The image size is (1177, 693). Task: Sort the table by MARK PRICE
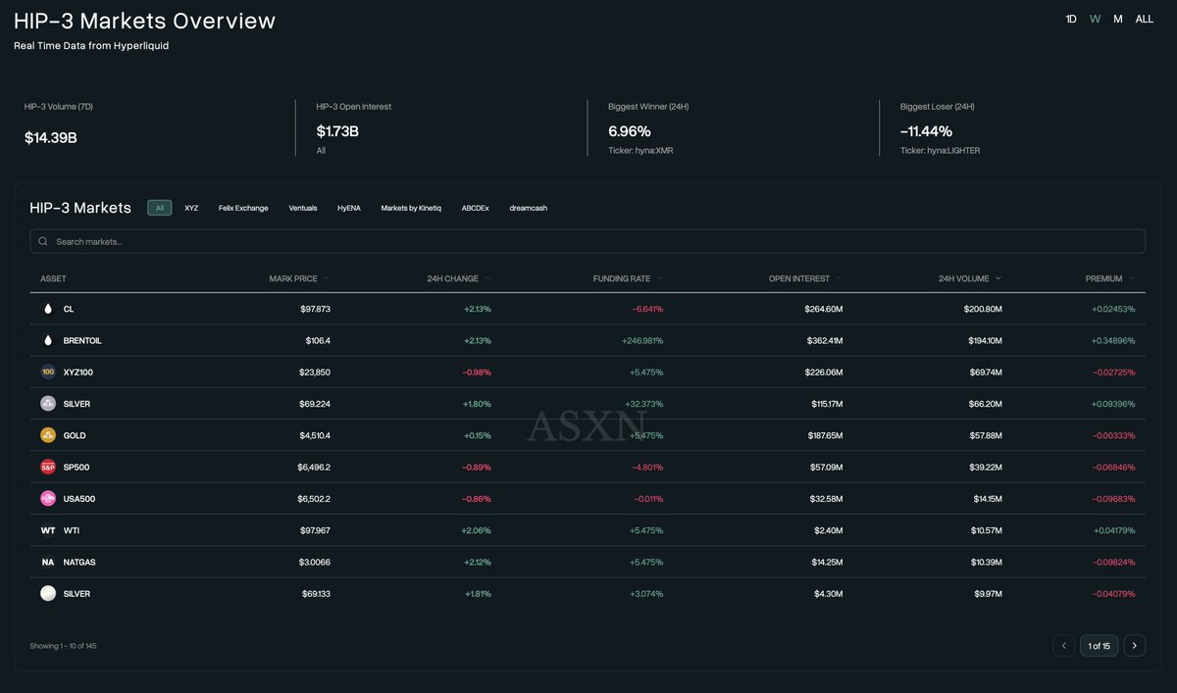click(x=296, y=278)
